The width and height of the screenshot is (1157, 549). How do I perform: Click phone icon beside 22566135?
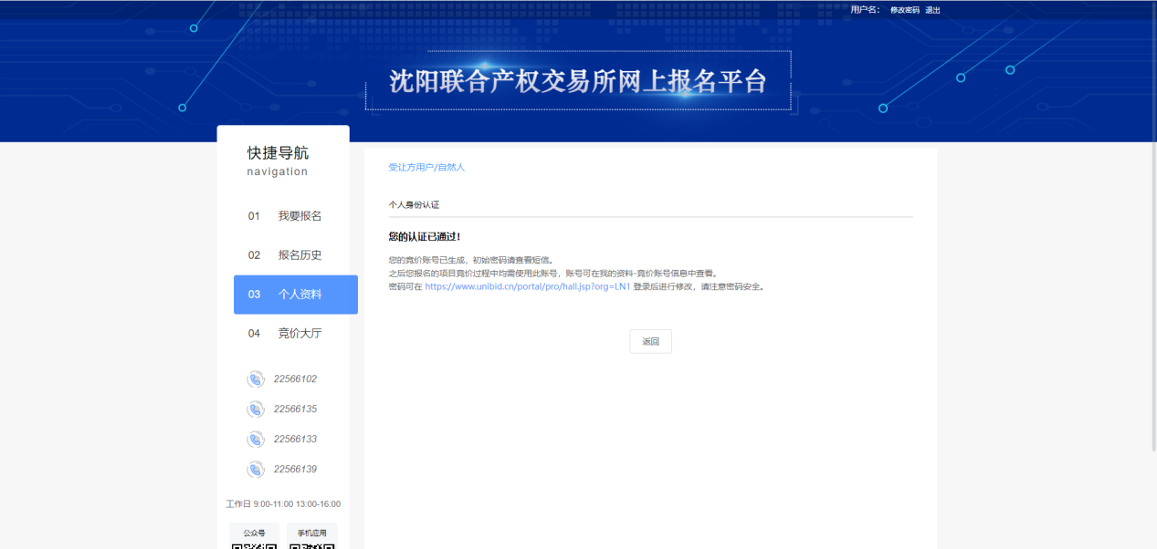click(x=255, y=409)
